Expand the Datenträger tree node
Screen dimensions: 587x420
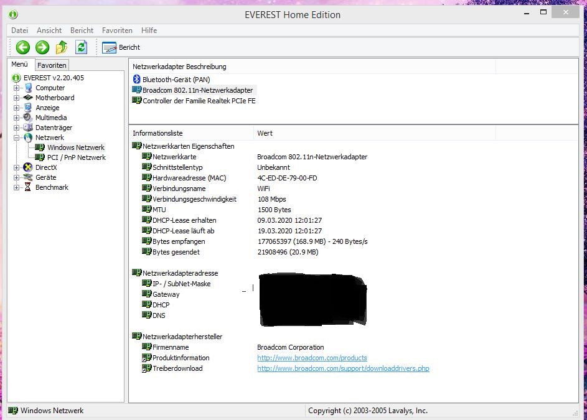(x=16, y=128)
